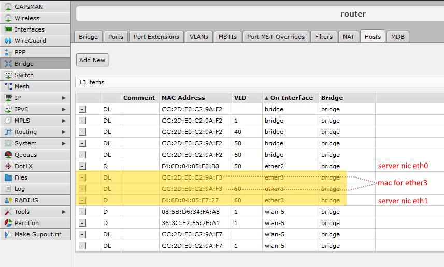Click the System gear icon
The image size is (444, 267).
click(8, 143)
